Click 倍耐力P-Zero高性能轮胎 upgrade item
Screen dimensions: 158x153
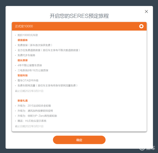pos(37,116)
